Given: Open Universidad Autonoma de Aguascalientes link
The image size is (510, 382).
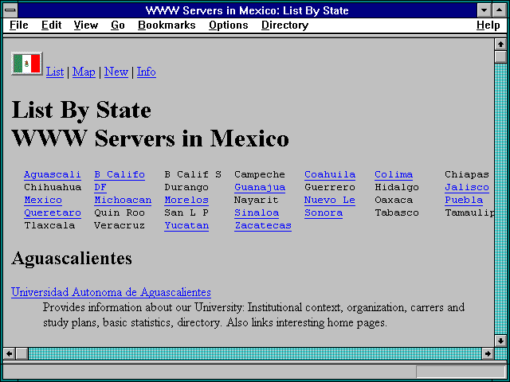Looking at the screenshot, I should point(111,292).
